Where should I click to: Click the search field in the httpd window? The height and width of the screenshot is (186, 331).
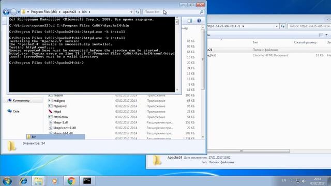309,26
